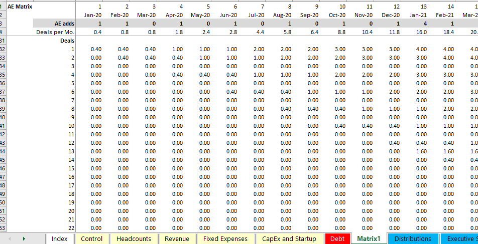Click the Jan-21 month header cell
This screenshot has width=478, height=244.
pos(419,15)
